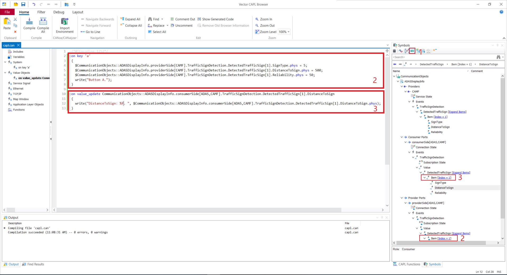Viewport: 507px width, 275px height.
Task: Run Compile All from the ribbon
Action: 43,25
